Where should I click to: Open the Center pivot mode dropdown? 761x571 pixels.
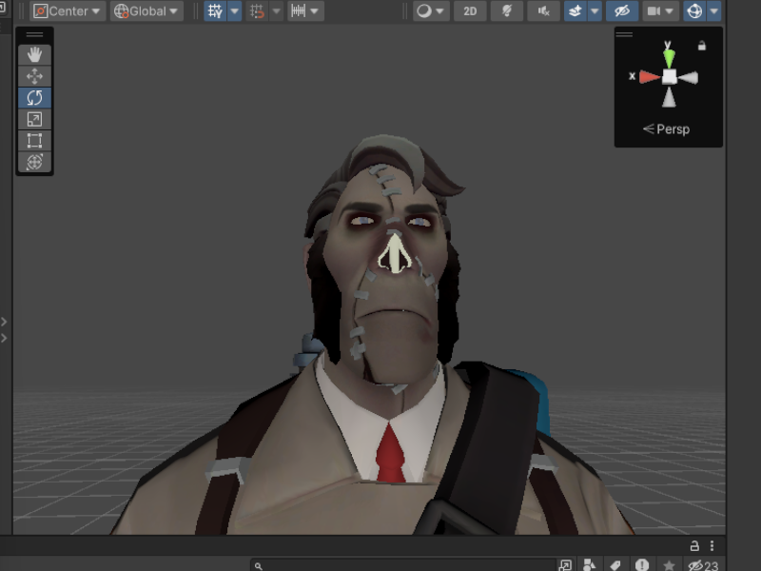point(67,11)
